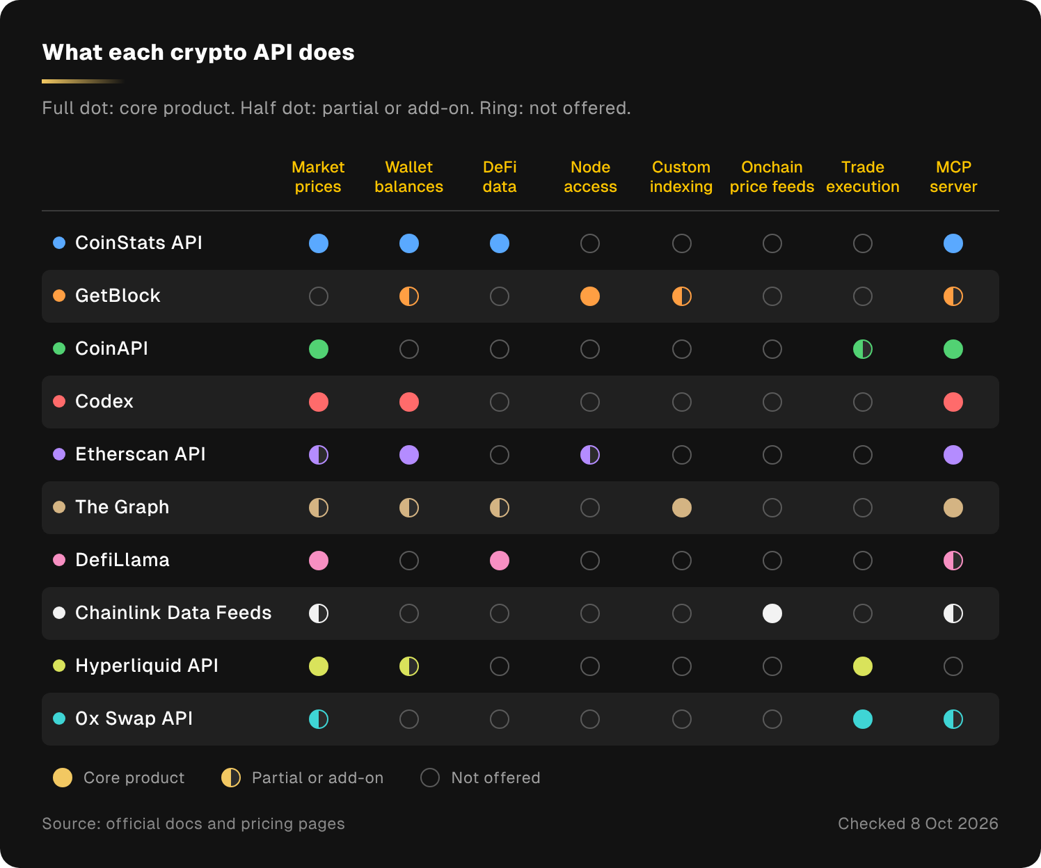Click GetBlock half dot under Wallet balances
This screenshot has width=1041, height=868.
(409, 296)
